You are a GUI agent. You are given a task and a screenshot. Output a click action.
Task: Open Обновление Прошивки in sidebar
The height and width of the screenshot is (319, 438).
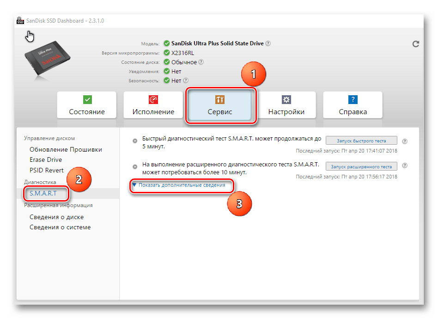pos(66,150)
